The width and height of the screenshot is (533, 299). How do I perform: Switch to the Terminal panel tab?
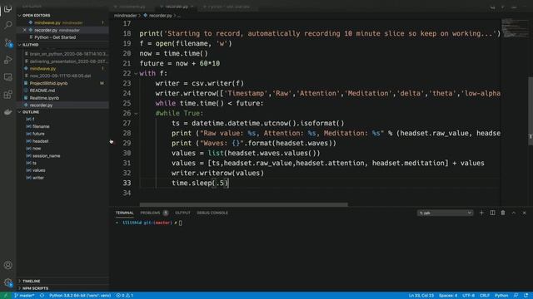click(124, 213)
